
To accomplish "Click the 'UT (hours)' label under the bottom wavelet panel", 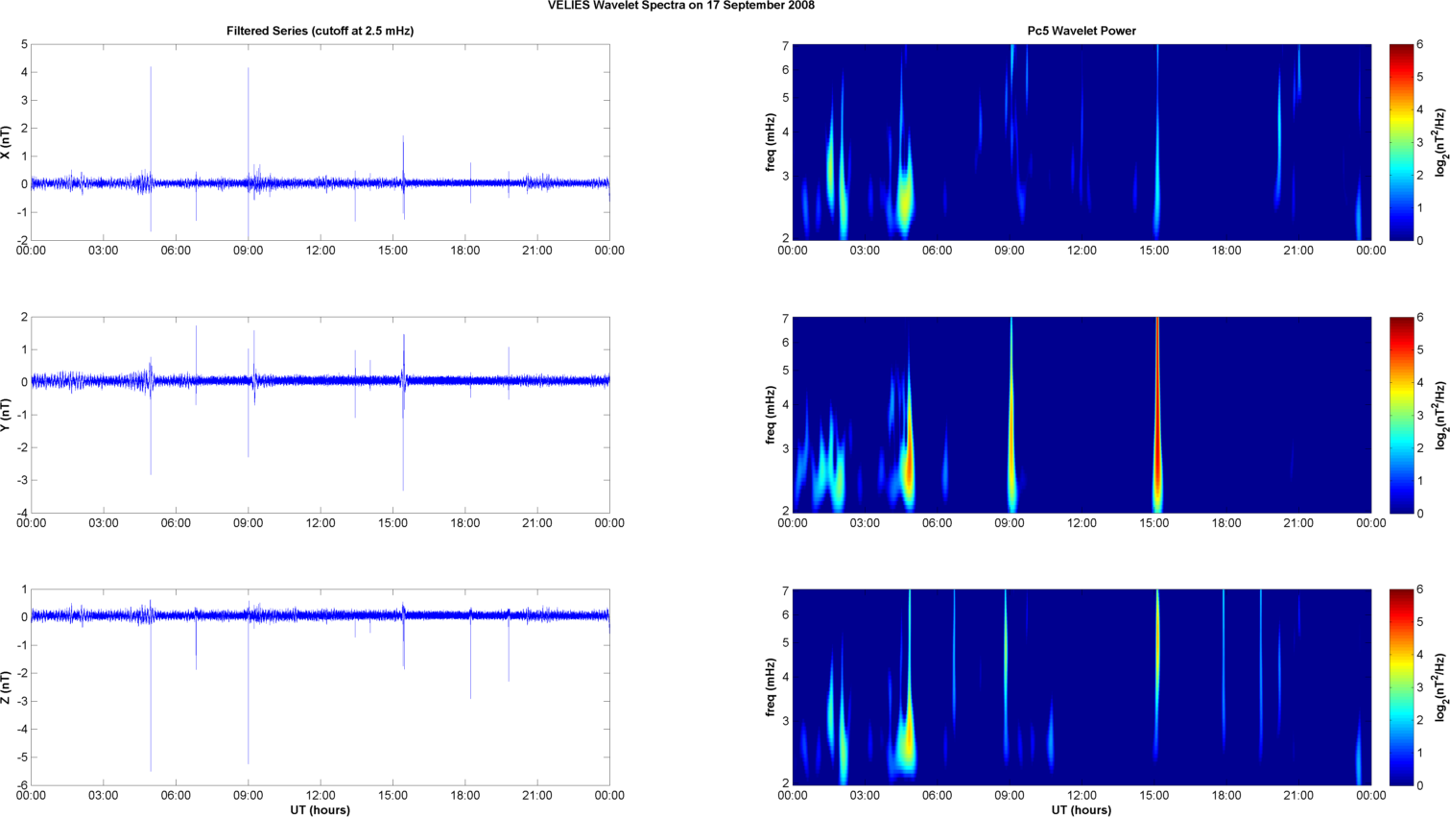I will [x=1082, y=810].
